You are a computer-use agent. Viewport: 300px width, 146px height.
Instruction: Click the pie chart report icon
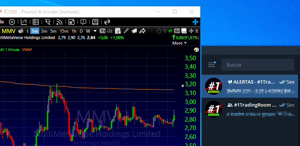point(71,22)
